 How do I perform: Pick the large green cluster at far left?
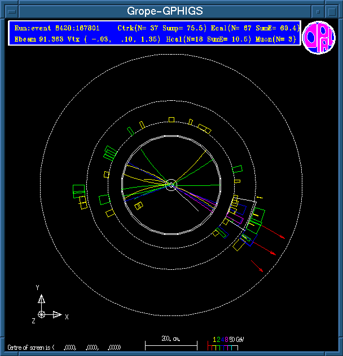tap(78, 191)
